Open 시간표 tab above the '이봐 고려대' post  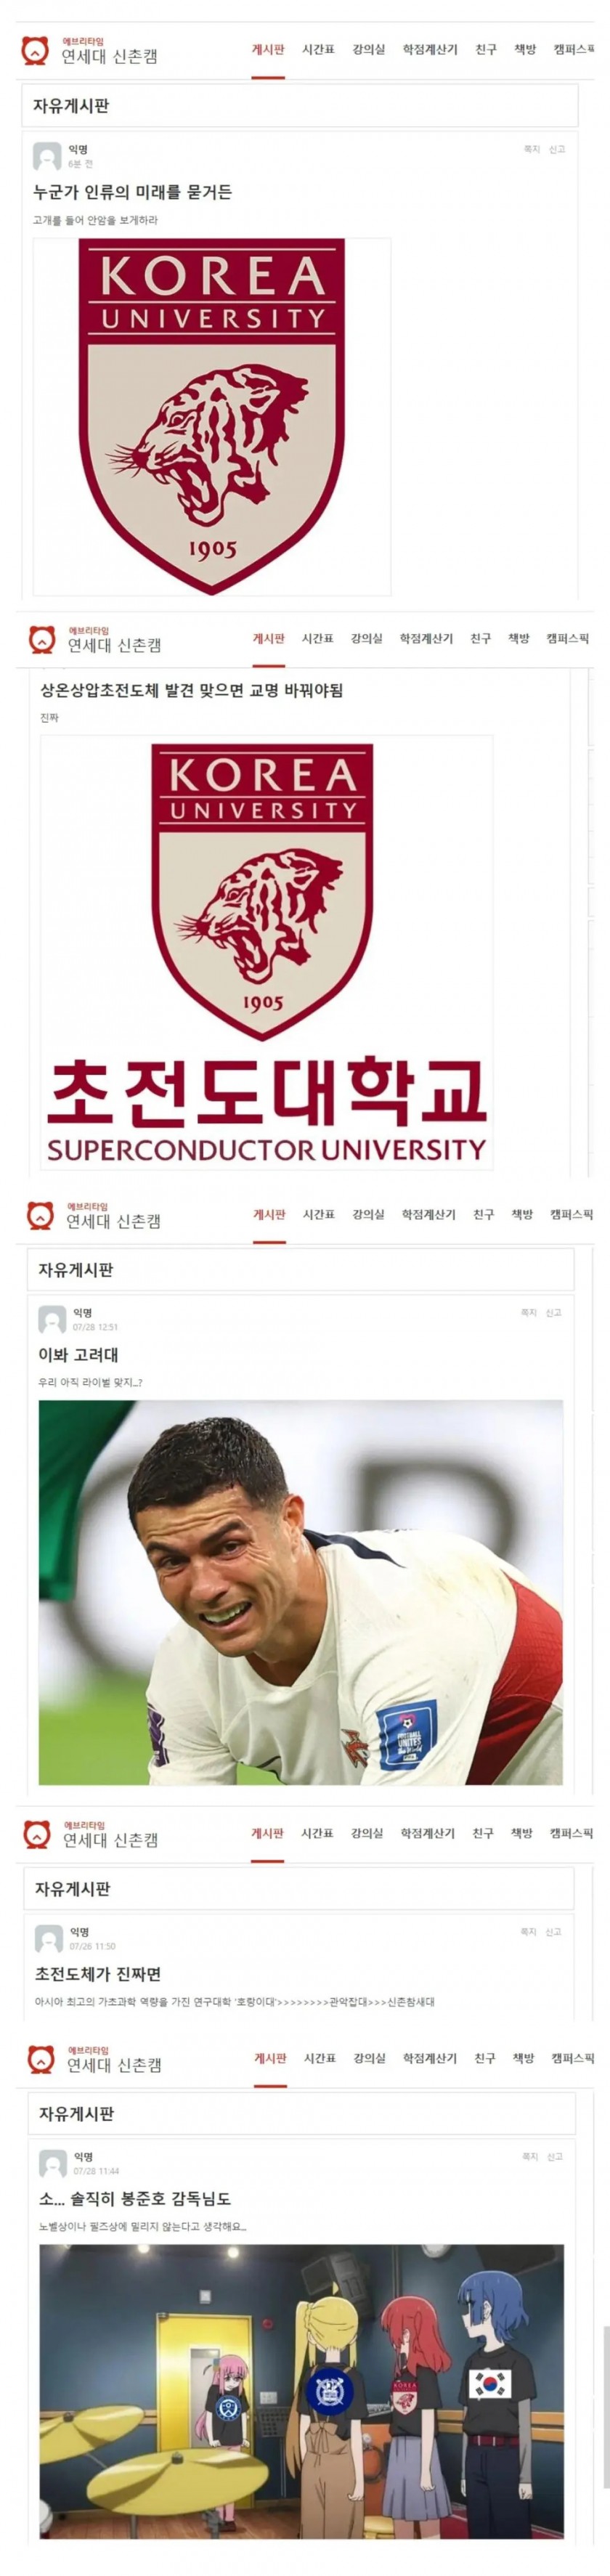point(318,1214)
